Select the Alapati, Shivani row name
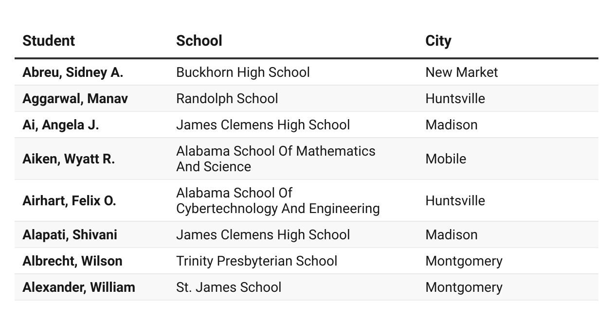Screen dimensions: 613x321 pyautogui.click(x=70, y=235)
